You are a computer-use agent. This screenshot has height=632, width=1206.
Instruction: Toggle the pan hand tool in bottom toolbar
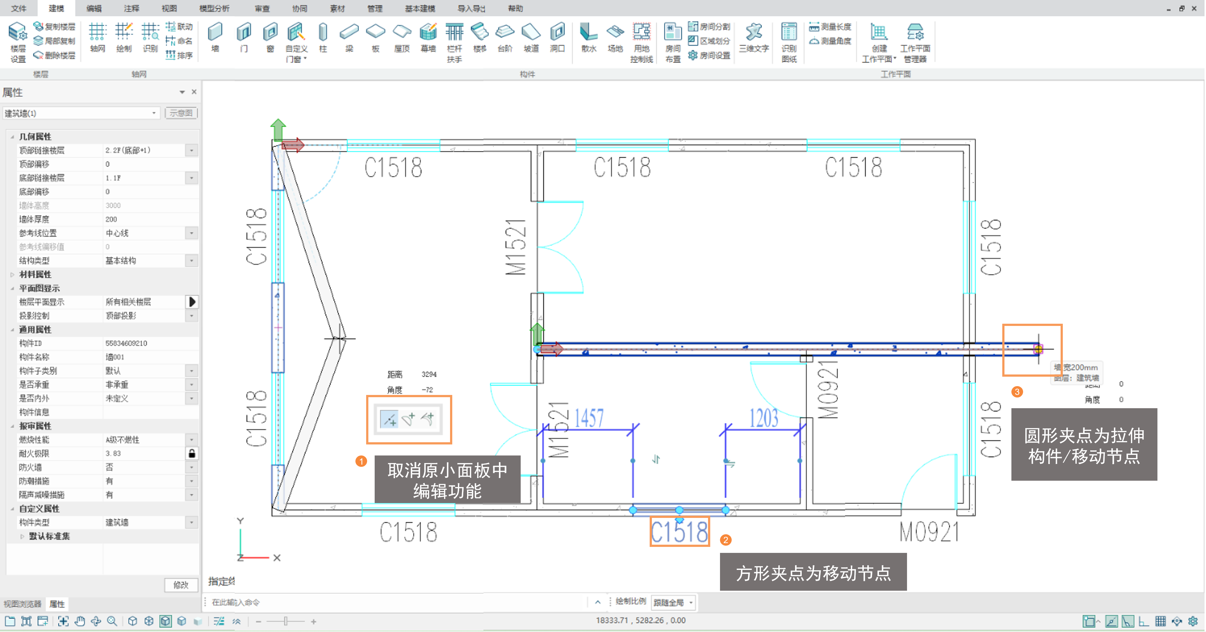[79, 621]
